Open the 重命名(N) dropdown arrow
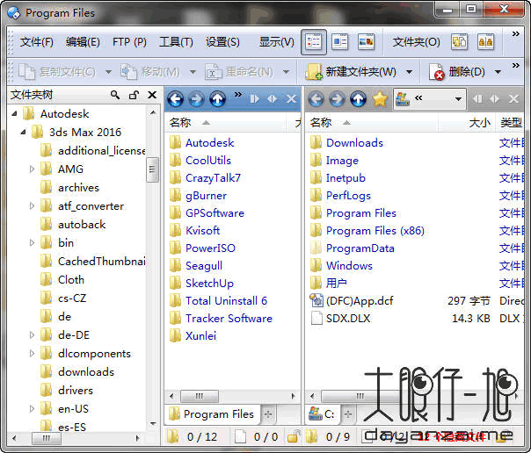The image size is (531, 453). point(286,72)
